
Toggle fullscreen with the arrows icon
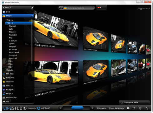(147, 108)
